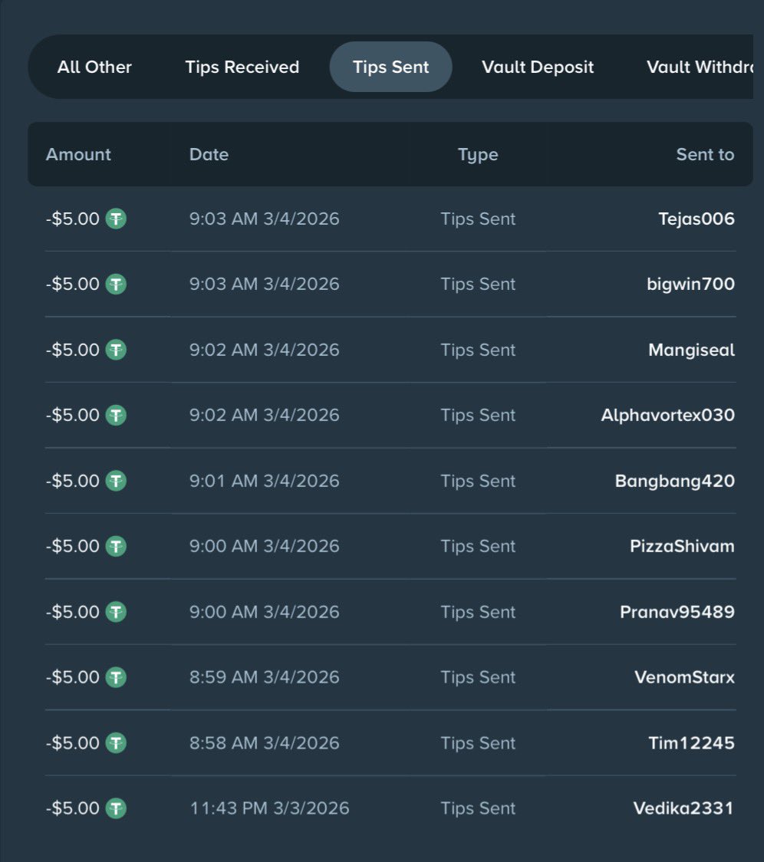This screenshot has height=862, width=764.
Task: Click the Tether coin icon in Bangbang420 row
Action: click(116, 481)
